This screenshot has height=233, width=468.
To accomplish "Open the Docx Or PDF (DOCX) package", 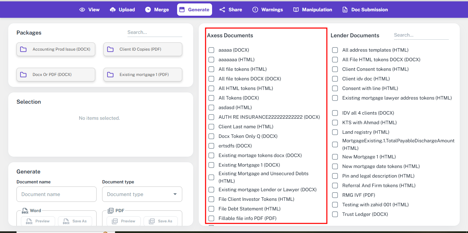I will [x=56, y=75].
